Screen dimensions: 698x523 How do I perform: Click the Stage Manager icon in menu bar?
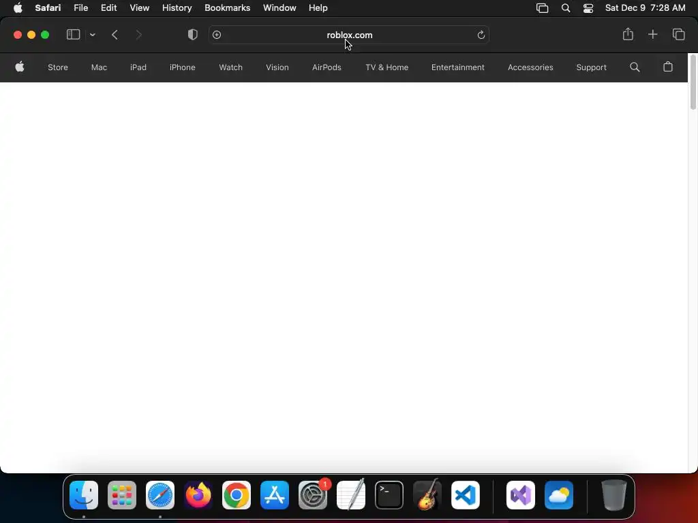542,8
